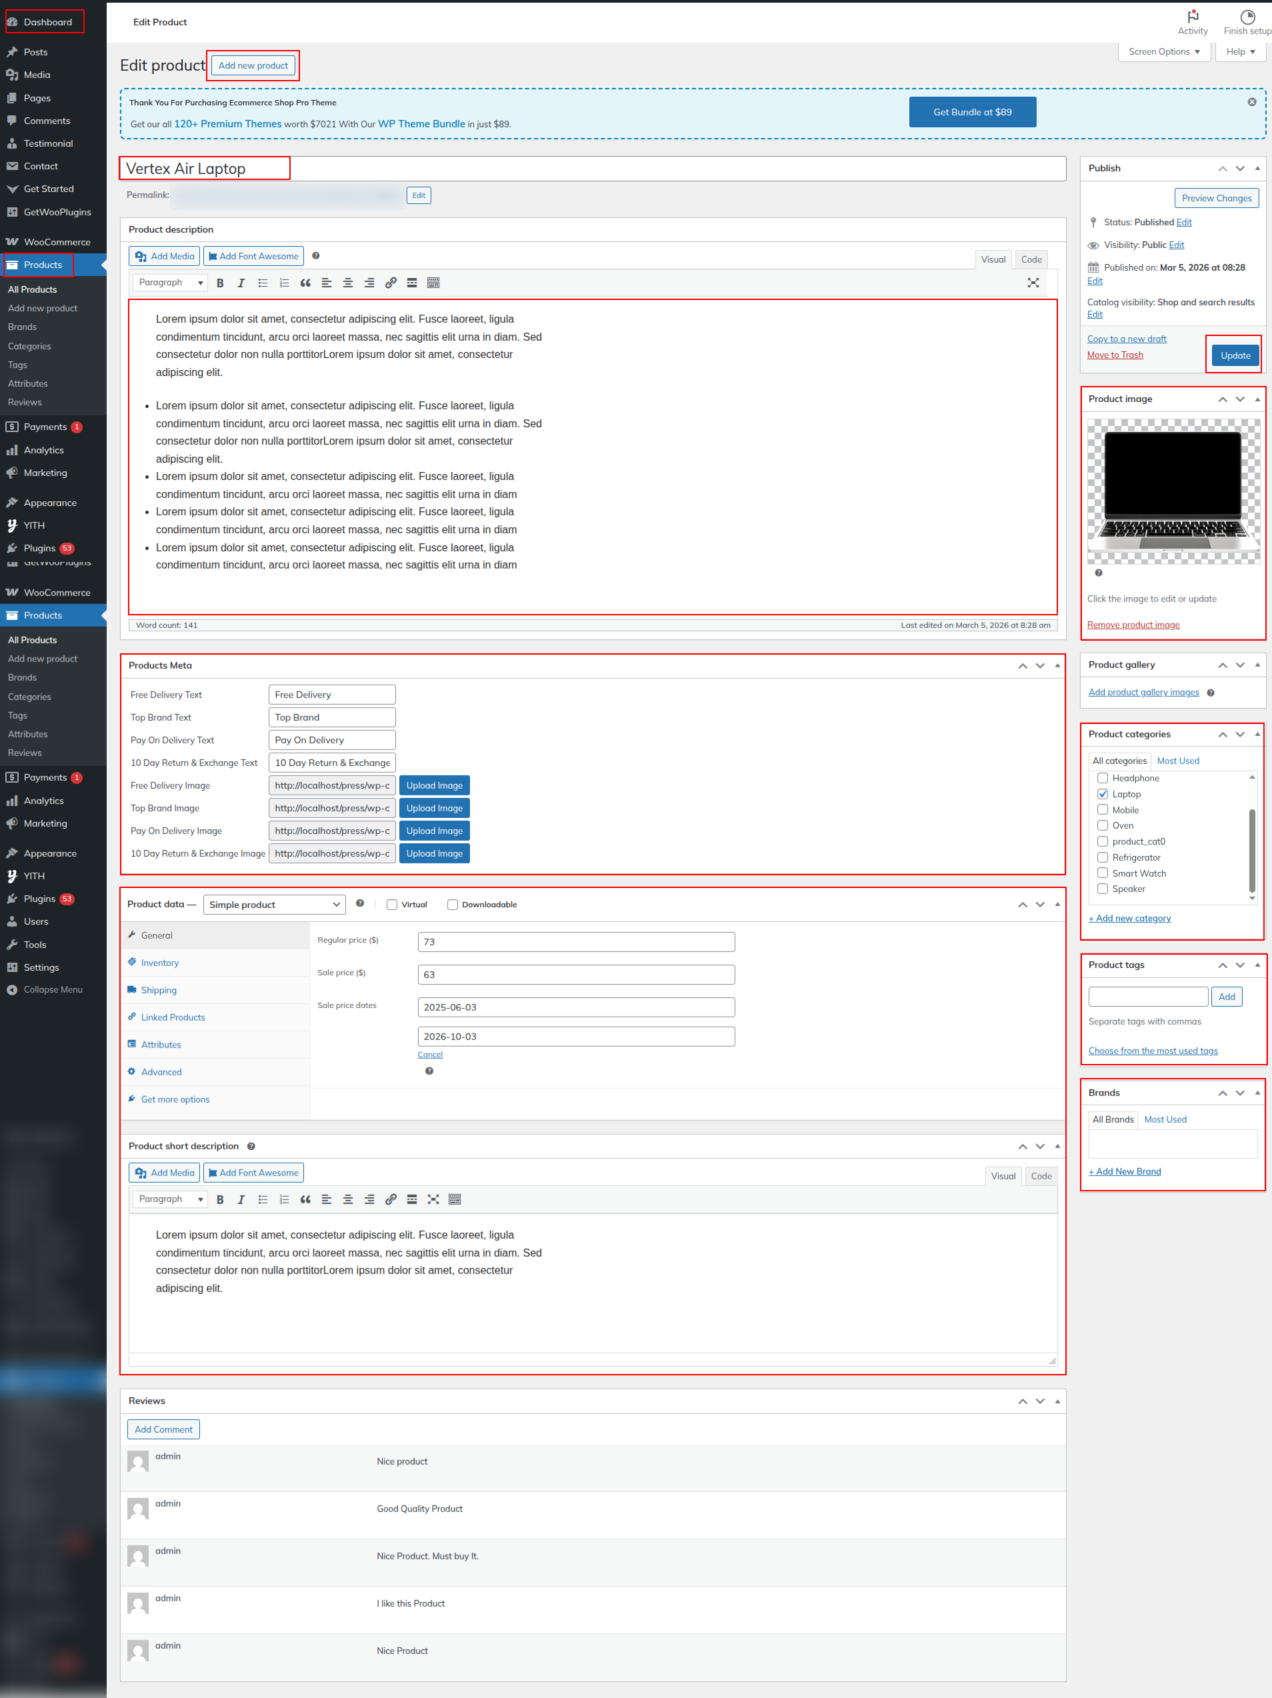Click the Blockquote icon in description toolbar
The image size is (1272, 1698).
point(305,283)
